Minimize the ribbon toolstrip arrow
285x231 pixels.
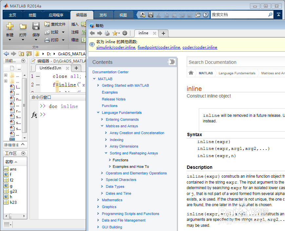(x=278, y=15)
